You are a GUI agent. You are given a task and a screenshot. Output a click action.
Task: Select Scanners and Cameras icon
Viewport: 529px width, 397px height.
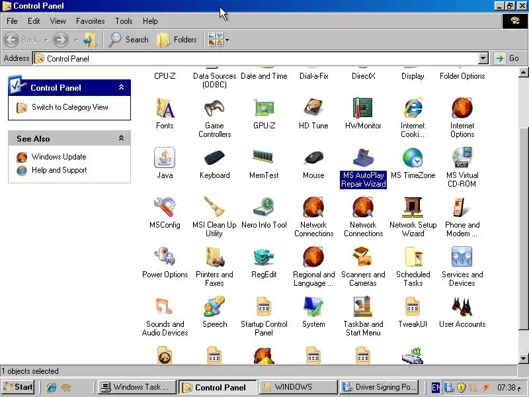362,257
